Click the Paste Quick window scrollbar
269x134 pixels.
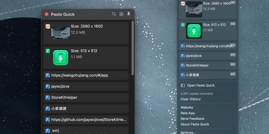click(133, 48)
